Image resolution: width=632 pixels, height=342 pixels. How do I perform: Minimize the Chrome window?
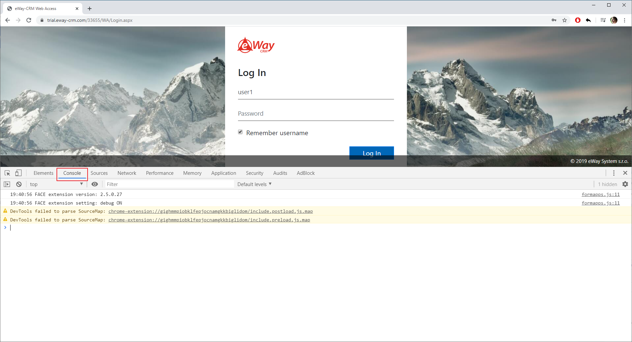[x=594, y=5]
